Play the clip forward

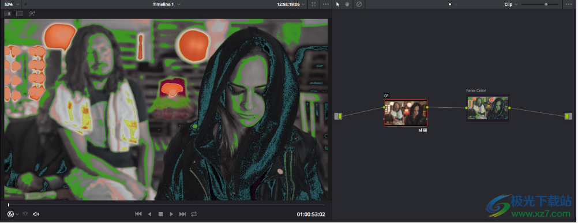(x=171, y=214)
